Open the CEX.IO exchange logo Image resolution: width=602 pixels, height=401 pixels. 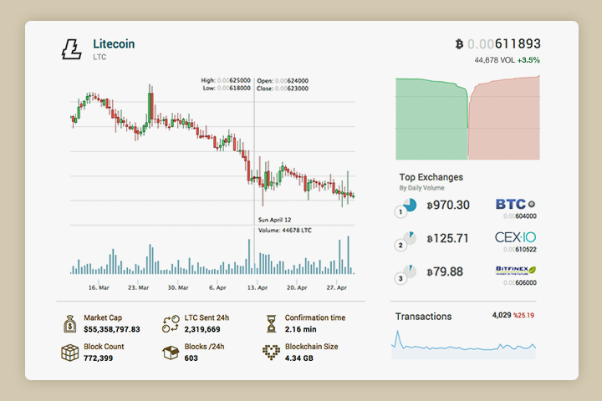click(x=515, y=237)
